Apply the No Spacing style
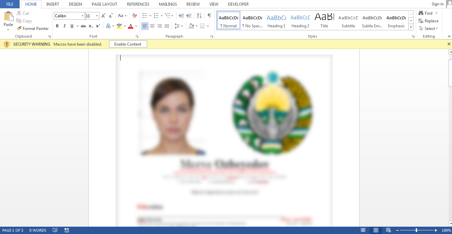Screen dimensions: 452x234 point(252,21)
